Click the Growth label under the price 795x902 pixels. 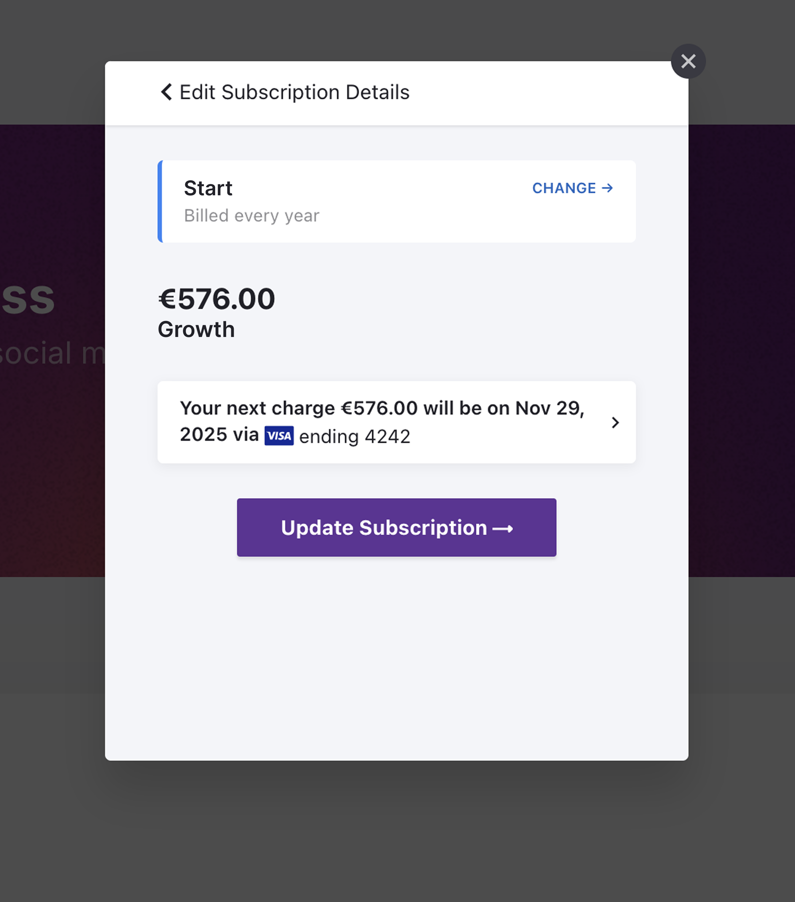[196, 329]
